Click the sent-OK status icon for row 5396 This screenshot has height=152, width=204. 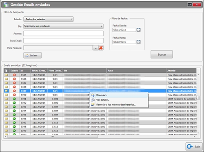(14, 119)
